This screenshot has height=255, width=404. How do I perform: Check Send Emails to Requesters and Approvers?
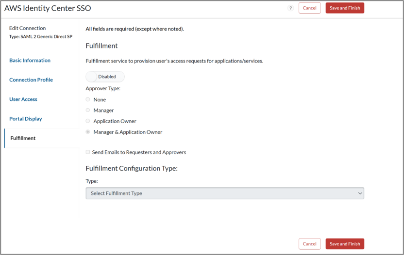click(x=88, y=152)
